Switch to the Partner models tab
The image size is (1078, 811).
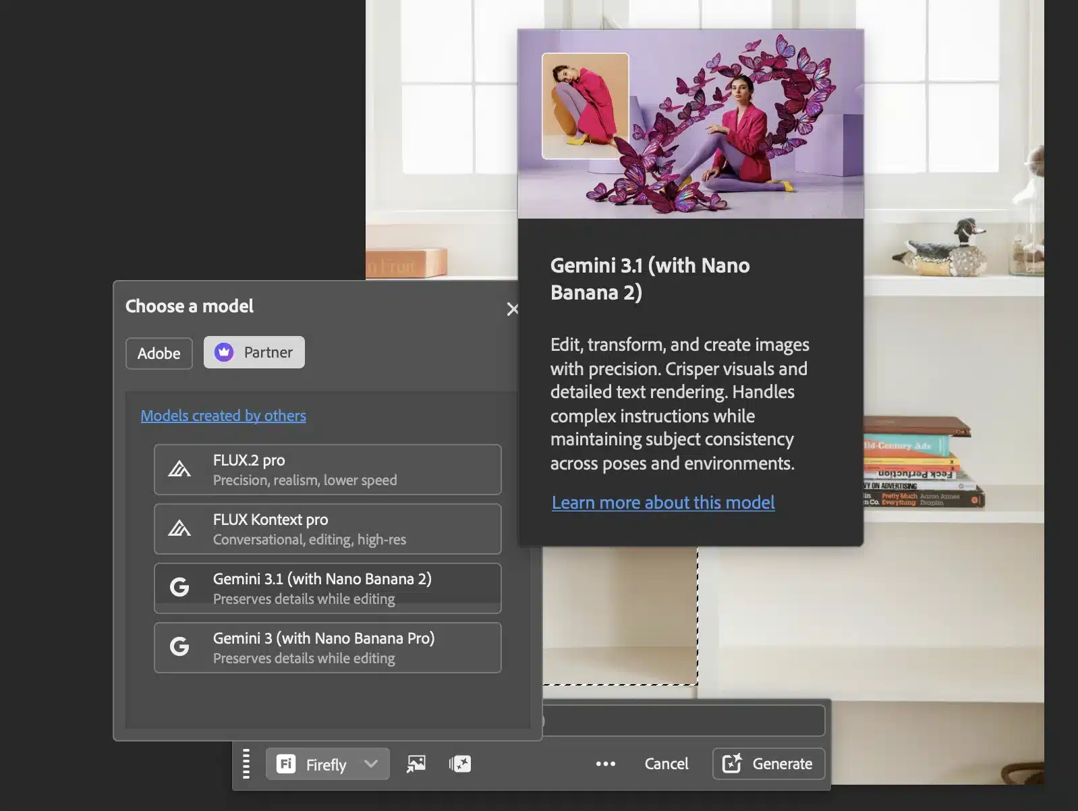point(254,352)
